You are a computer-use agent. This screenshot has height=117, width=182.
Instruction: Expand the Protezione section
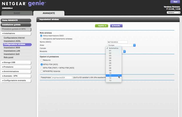[x=16, y=67]
